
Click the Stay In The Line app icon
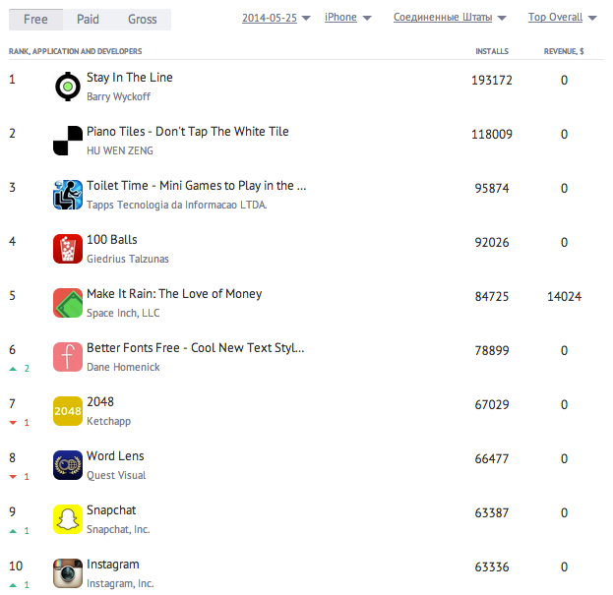click(x=67, y=87)
